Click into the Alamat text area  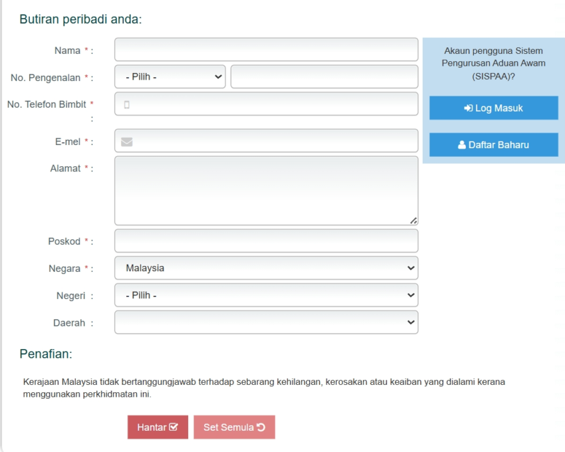[x=266, y=191]
